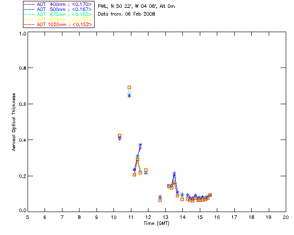Select the blue dashed line sample in legend
294x235 pixels.
pyautogui.click(x=29, y=9)
